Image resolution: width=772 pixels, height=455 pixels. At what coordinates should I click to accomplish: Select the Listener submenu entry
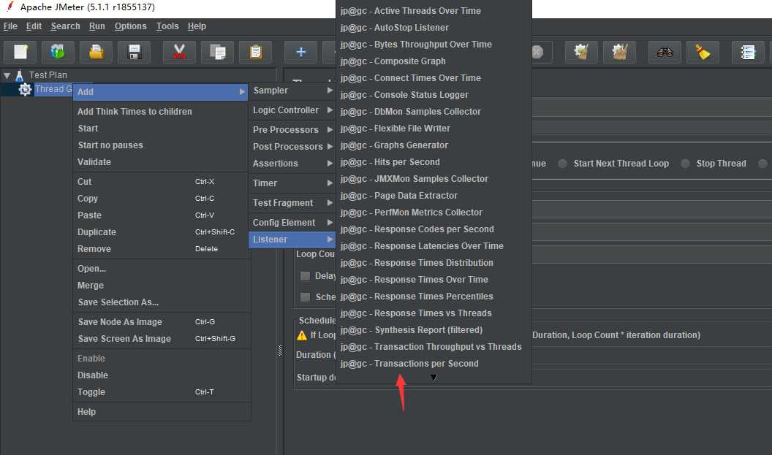tap(292, 240)
